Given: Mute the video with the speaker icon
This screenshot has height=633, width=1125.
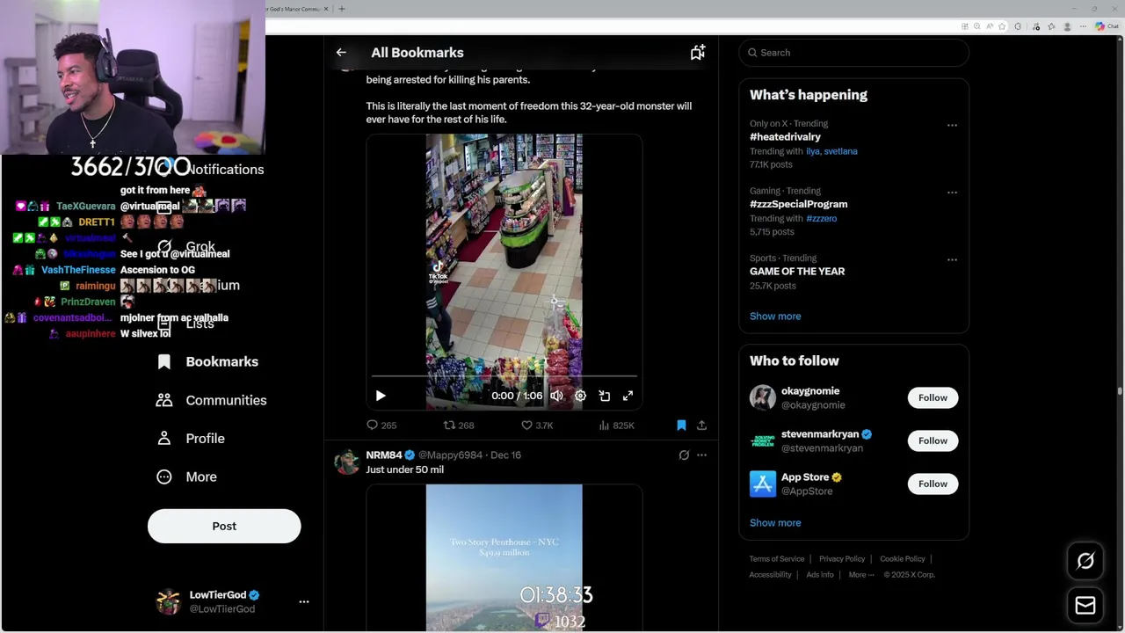Looking at the screenshot, I should (x=556, y=396).
